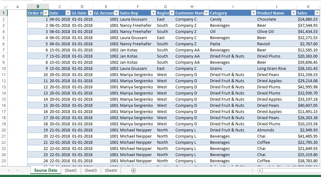Click the $41,485.95 sales cell
Viewport: 321px width, 177px height.
308,136
